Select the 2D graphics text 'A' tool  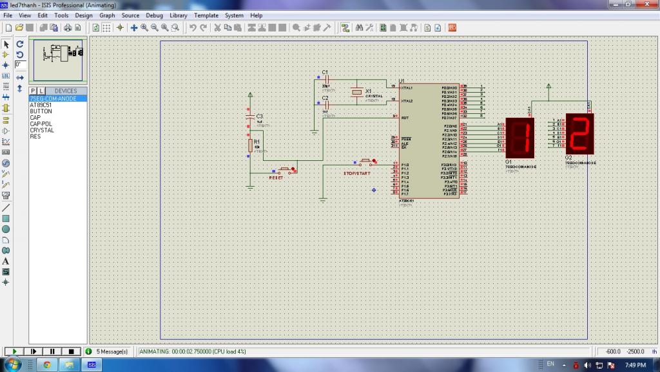pos(6,261)
